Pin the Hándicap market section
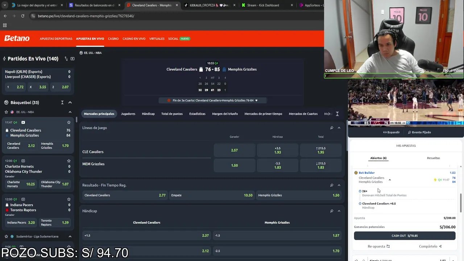This screenshot has height=261, width=464. 331,211
